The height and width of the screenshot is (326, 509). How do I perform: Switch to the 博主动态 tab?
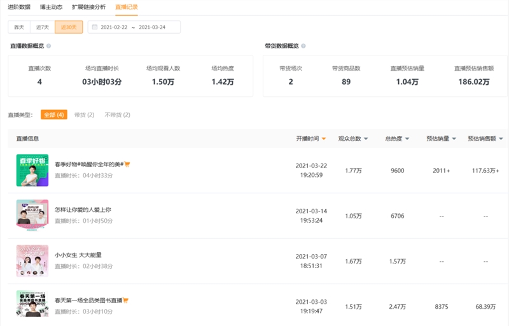tap(51, 7)
